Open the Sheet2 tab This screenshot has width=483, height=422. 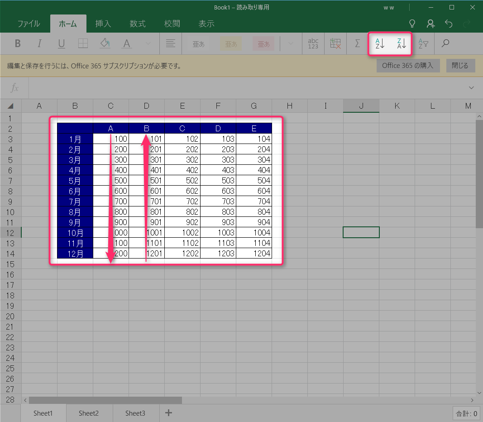click(89, 413)
